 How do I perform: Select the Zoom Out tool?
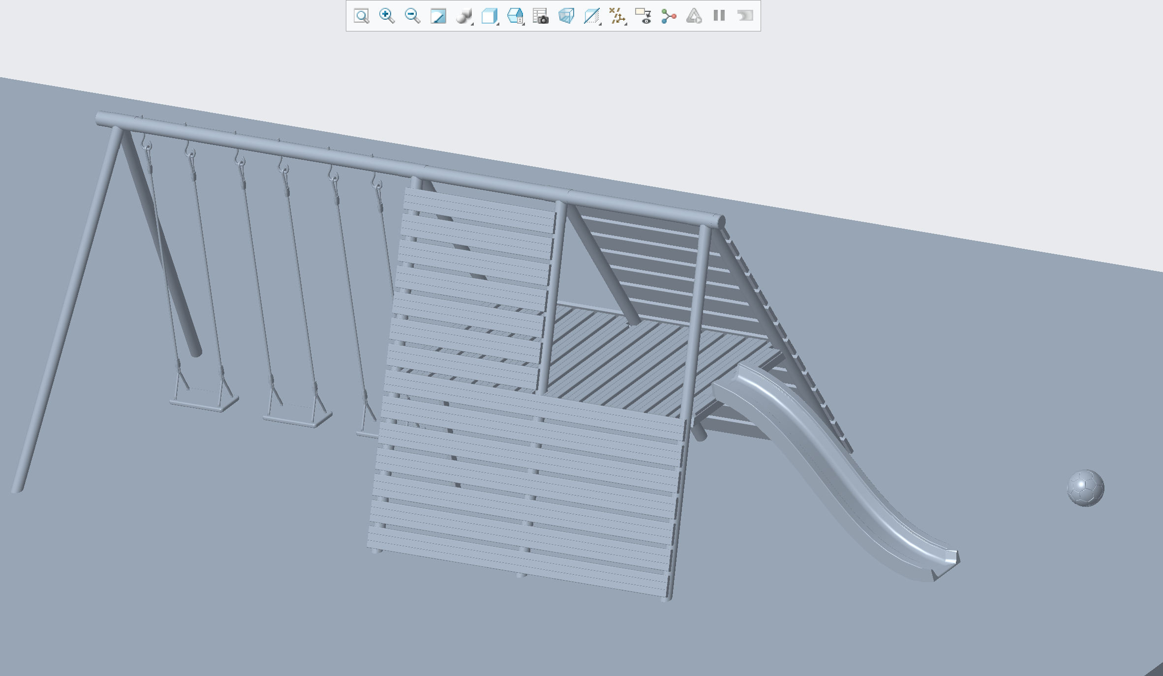(412, 16)
